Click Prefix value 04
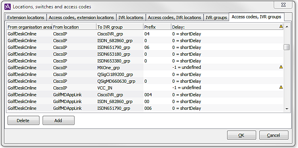This screenshot has width=298, height=148. coord(147,34)
